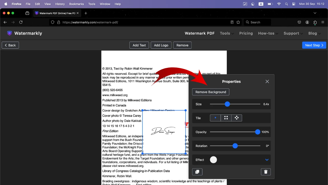Open the Help menu
Screen dimensions: 328x185
pos(118,4)
